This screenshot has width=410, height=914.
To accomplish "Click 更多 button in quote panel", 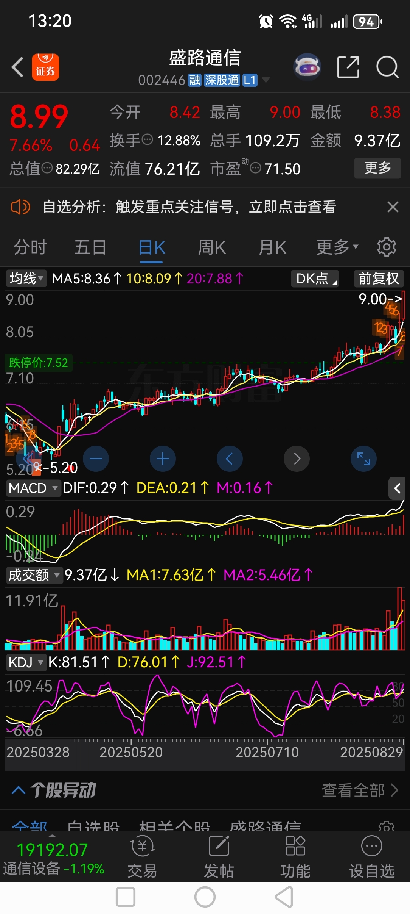I will 377,168.
